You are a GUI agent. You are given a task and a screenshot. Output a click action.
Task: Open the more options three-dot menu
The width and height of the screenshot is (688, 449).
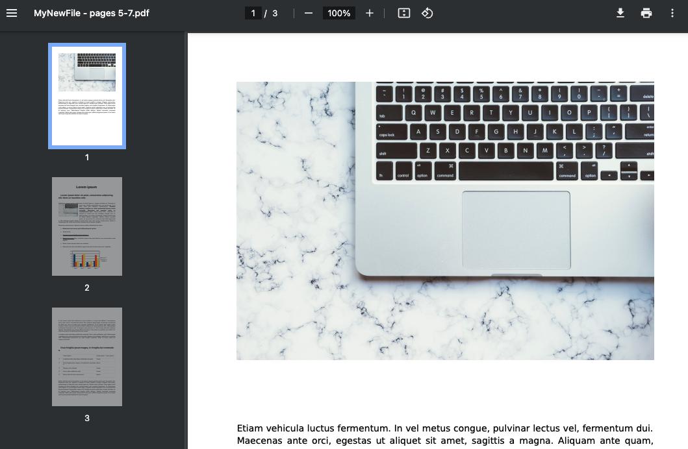click(673, 12)
